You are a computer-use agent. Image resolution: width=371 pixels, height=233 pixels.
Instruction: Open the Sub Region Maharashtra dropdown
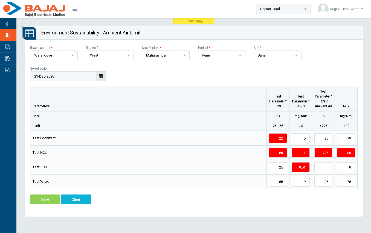pos(166,55)
